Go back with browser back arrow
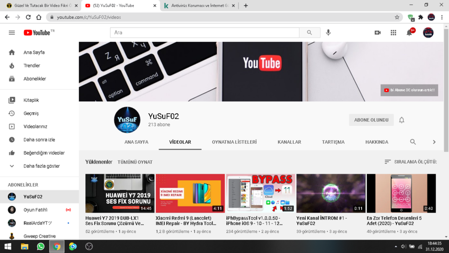The width and height of the screenshot is (449, 253). pos(7,17)
